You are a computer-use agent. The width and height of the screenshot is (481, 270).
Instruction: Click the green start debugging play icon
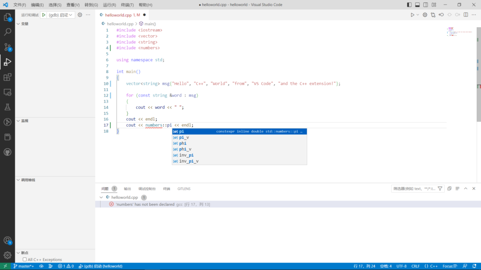coord(44,15)
